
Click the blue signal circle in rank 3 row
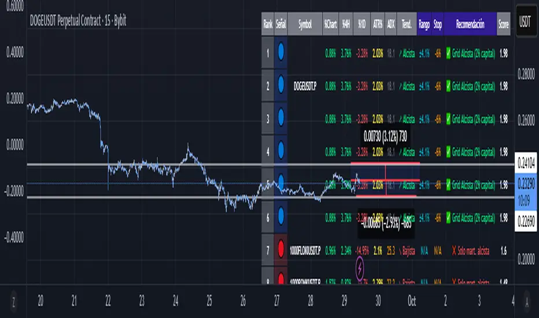click(280, 119)
